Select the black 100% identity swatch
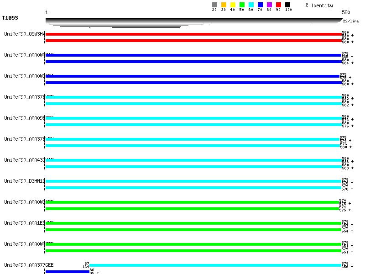This screenshot has width=365, height=274. (x=287, y=5)
